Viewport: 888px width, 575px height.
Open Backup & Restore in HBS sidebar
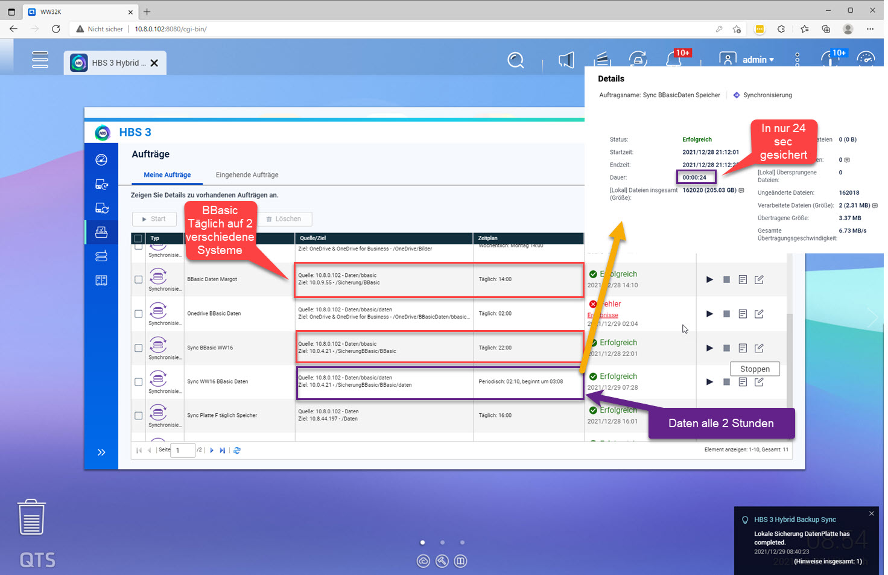tap(101, 184)
